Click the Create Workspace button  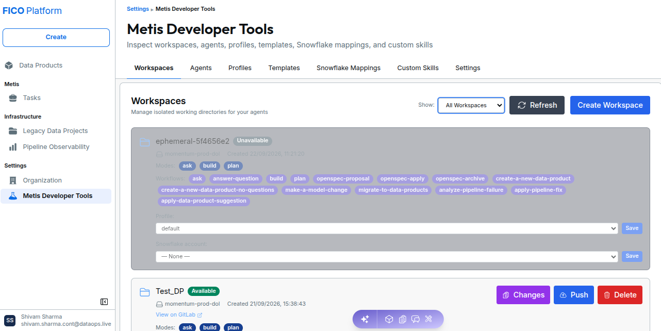(610, 105)
